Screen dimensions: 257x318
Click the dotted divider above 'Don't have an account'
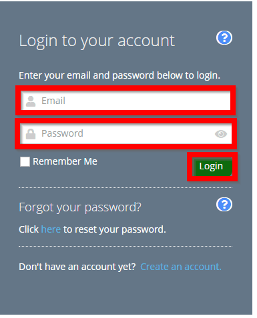pyautogui.click(x=125, y=246)
